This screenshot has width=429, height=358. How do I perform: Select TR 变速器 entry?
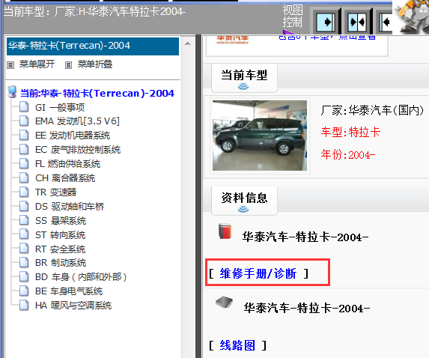tap(56, 192)
